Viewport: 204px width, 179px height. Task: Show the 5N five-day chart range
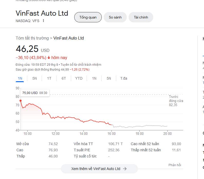coord(34,78)
